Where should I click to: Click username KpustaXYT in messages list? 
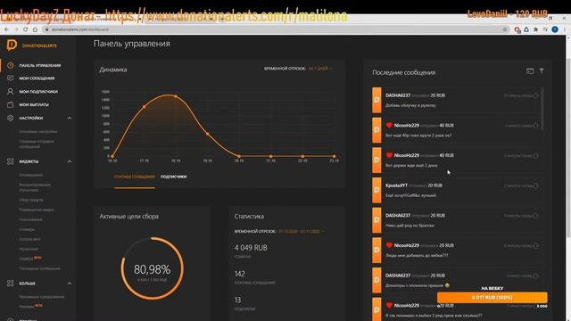click(x=396, y=185)
